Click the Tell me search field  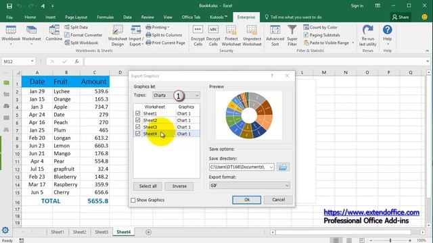(x=293, y=17)
